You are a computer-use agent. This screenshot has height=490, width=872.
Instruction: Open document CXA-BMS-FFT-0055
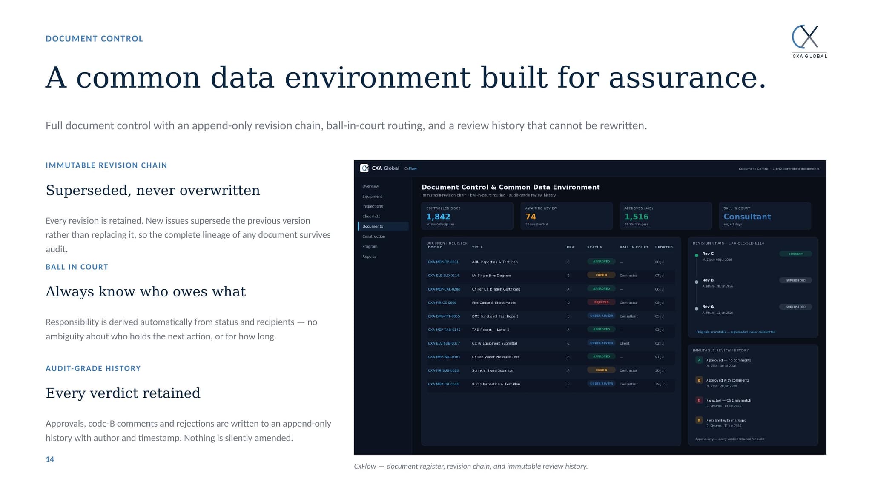(x=444, y=316)
